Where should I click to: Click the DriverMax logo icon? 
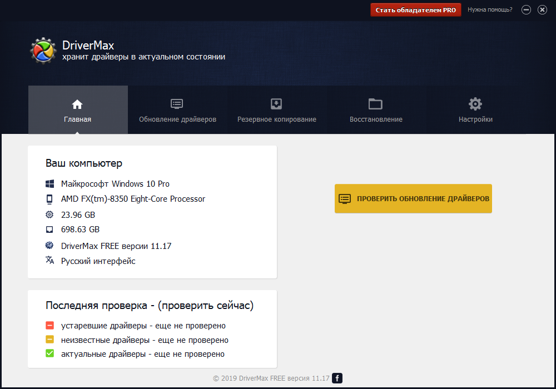(43, 51)
